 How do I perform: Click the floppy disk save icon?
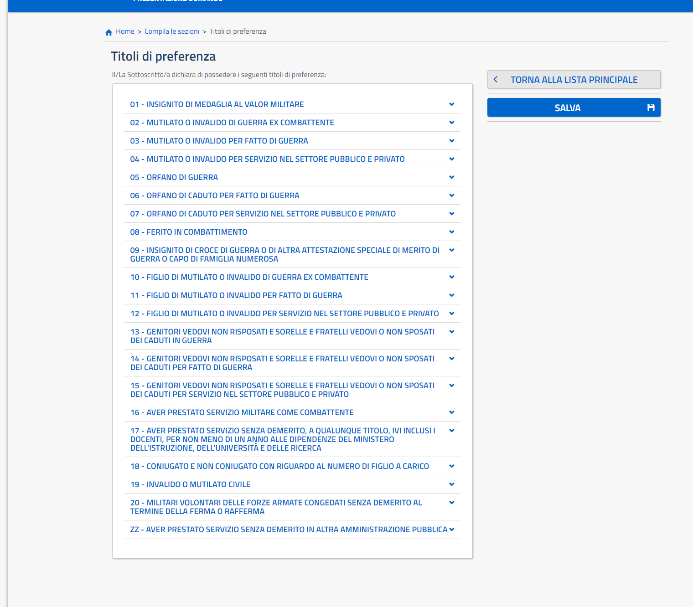pyautogui.click(x=651, y=108)
